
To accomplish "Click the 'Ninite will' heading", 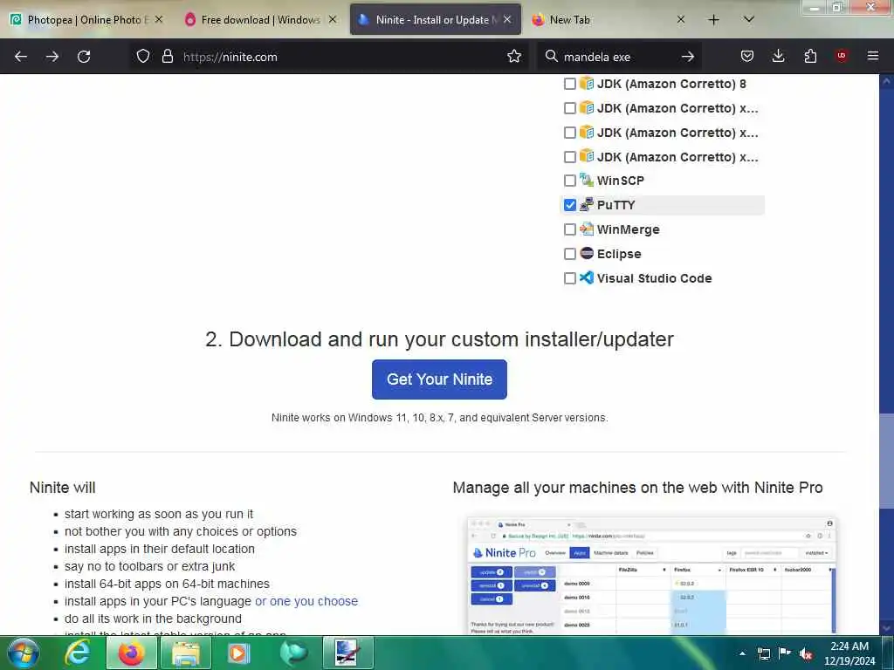I will [x=63, y=488].
